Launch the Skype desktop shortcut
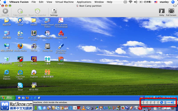Viewport: 178px width, 111px height. 20,85
